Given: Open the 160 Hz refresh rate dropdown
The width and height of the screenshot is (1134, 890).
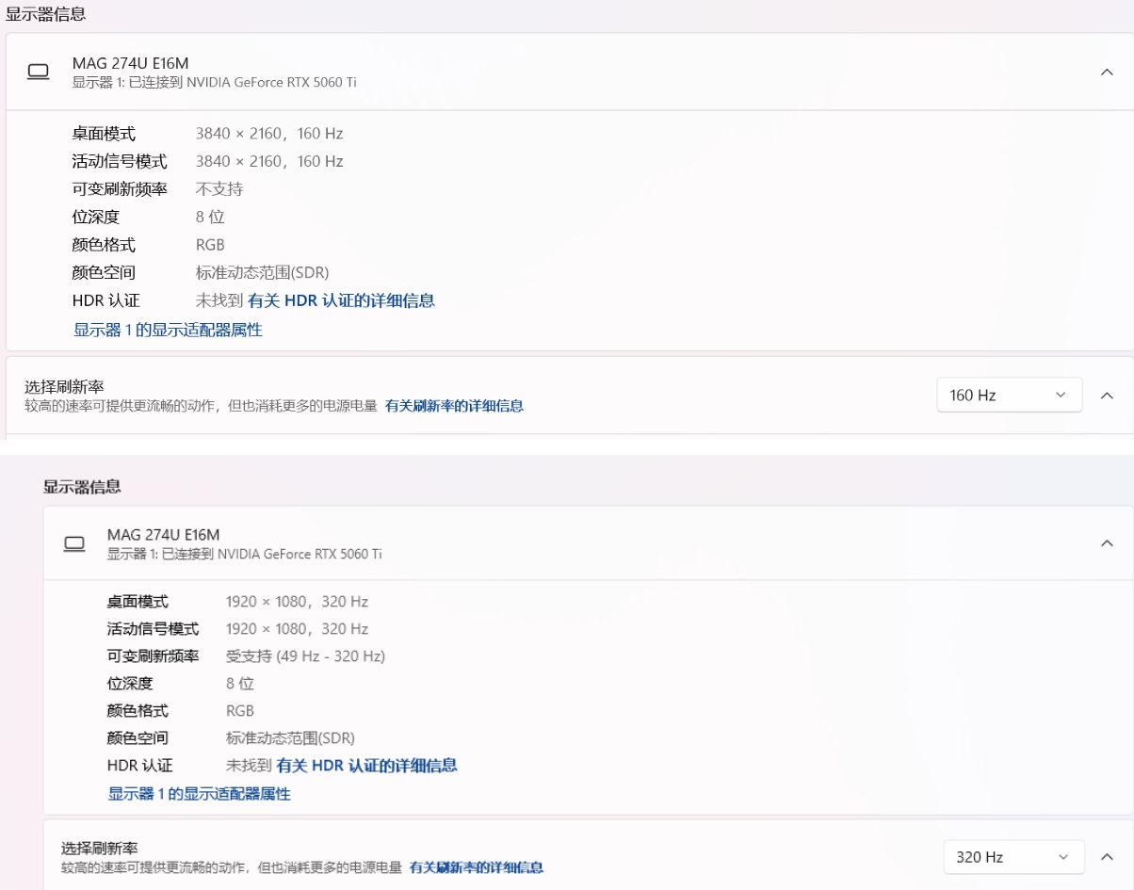Looking at the screenshot, I should (x=1009, y=395).
